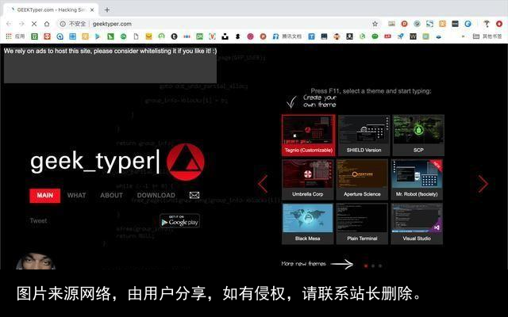Show next themes with right red arrow

[x=483, y=184]
